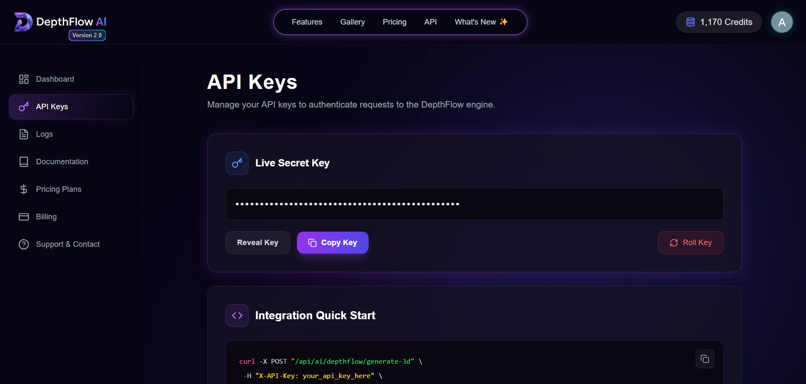The image size is (806, 384).
Task: Click the DepthFlow AI logo icon
Action: click(23, 22)
